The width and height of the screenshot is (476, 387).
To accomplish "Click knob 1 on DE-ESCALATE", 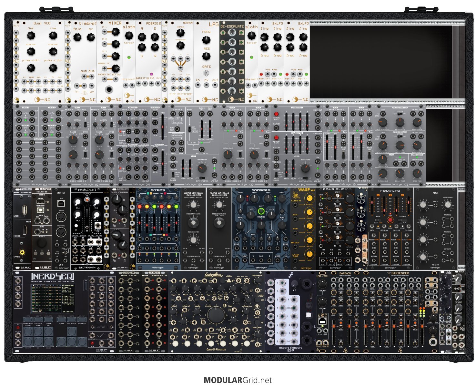I will (232, 33).
